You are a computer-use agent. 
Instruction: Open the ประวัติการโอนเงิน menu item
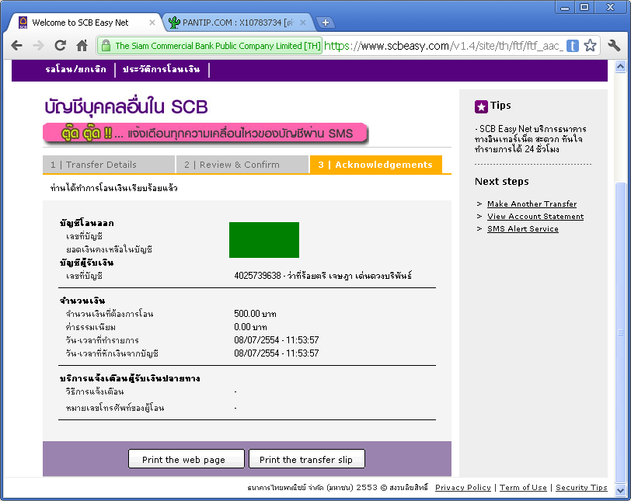[x=161, y=69]
